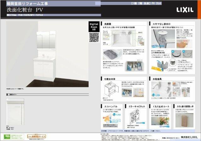Click the お手入れと使いやすさ washbasin subtitle

tap(119, 27)
